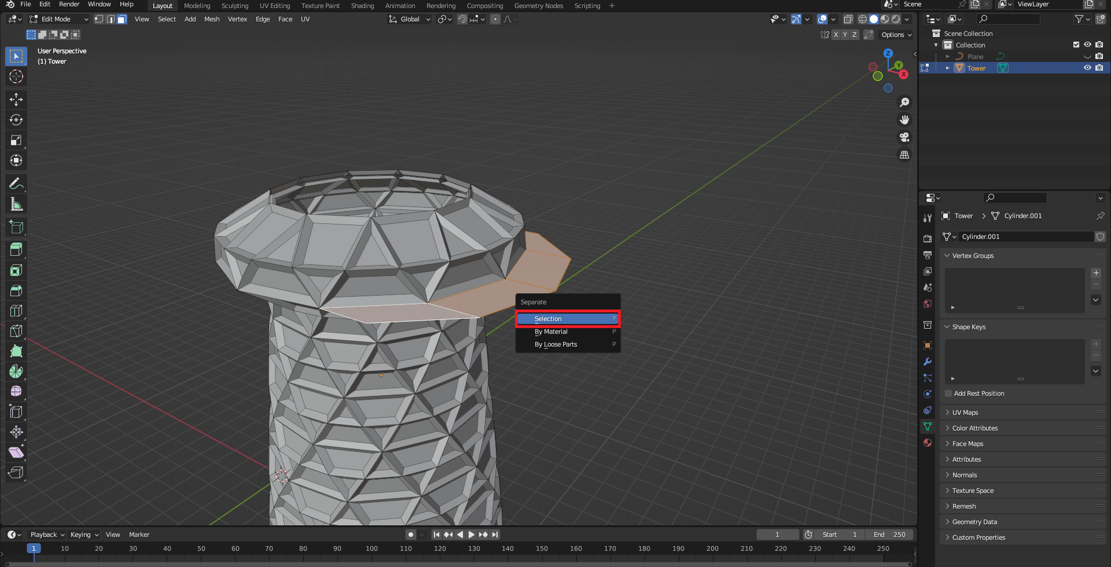Select the Loop Cut tool

tap(16, 311)
